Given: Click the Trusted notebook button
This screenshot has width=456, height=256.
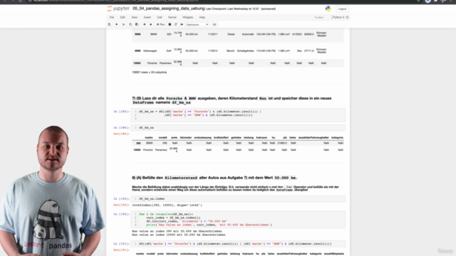Looking at the screenshot, I should point(318,17).
